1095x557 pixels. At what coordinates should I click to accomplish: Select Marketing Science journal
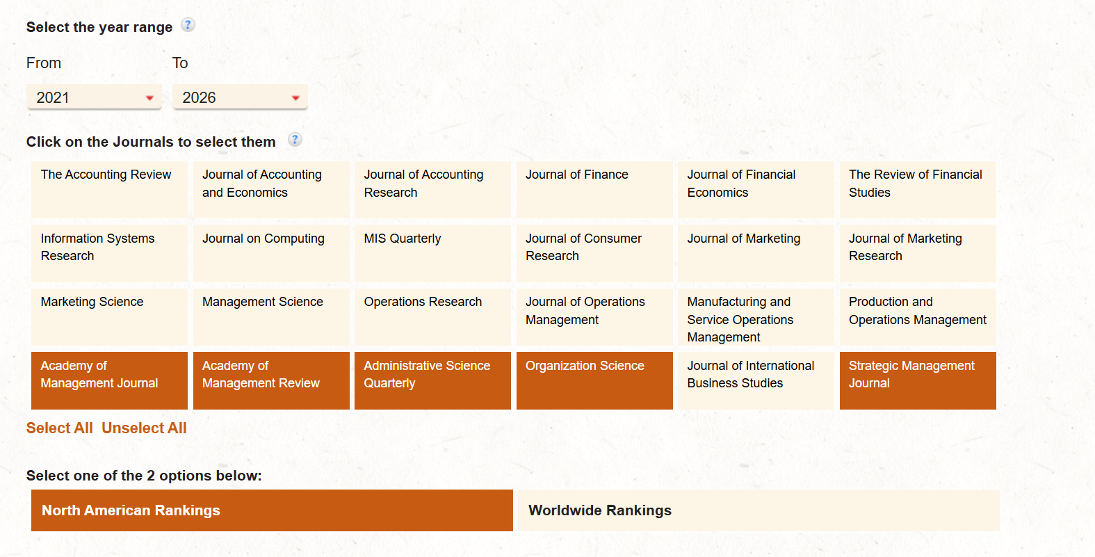[109, 317]
